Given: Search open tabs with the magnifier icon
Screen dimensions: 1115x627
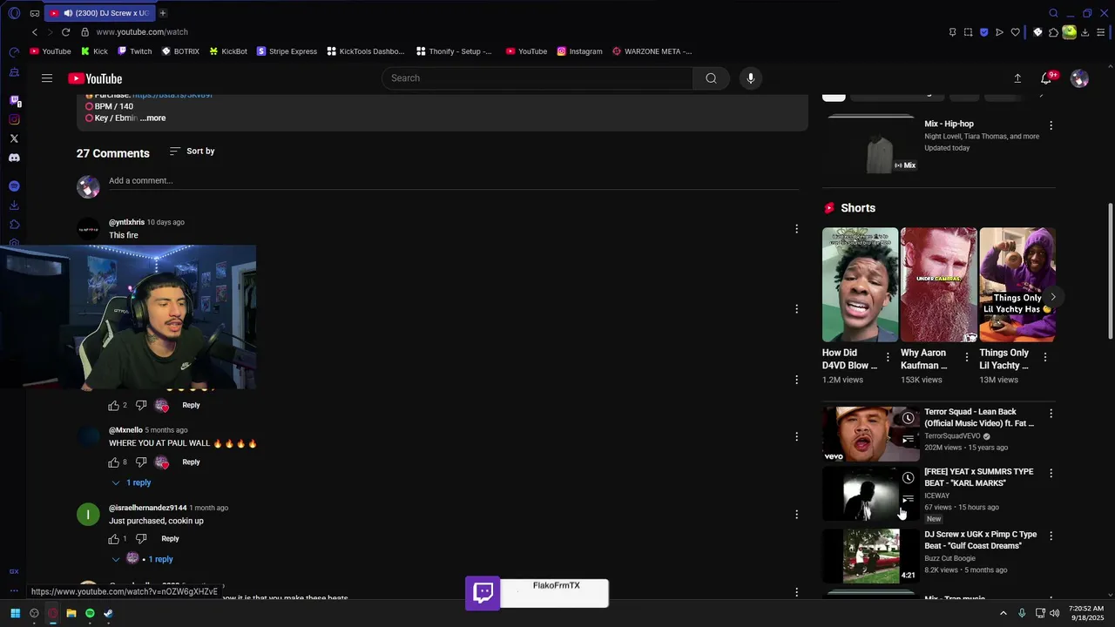Looking at the screenshot, I should (1053, 13).
